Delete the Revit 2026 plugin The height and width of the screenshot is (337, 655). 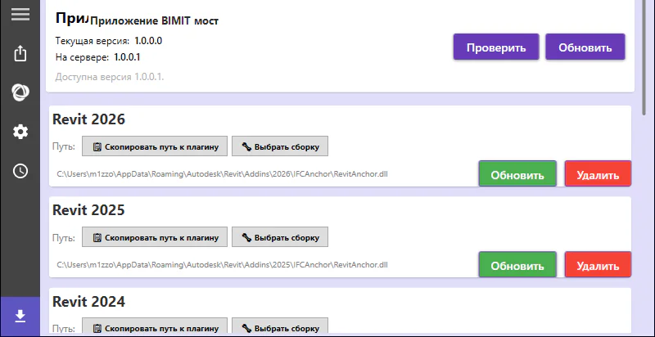[x=598, y=174]
